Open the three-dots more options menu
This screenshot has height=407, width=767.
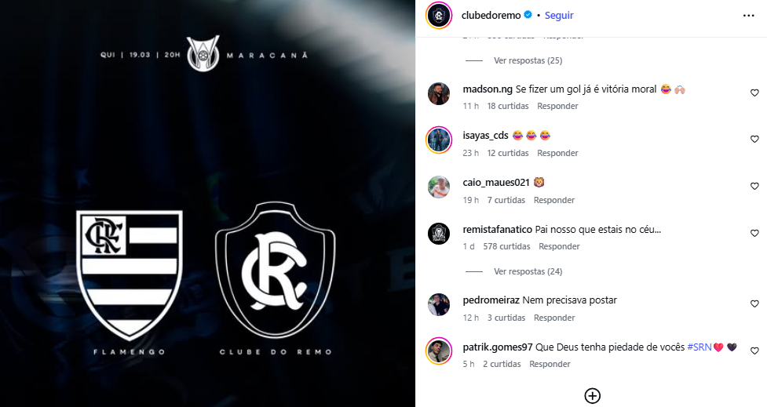point(748,16)
